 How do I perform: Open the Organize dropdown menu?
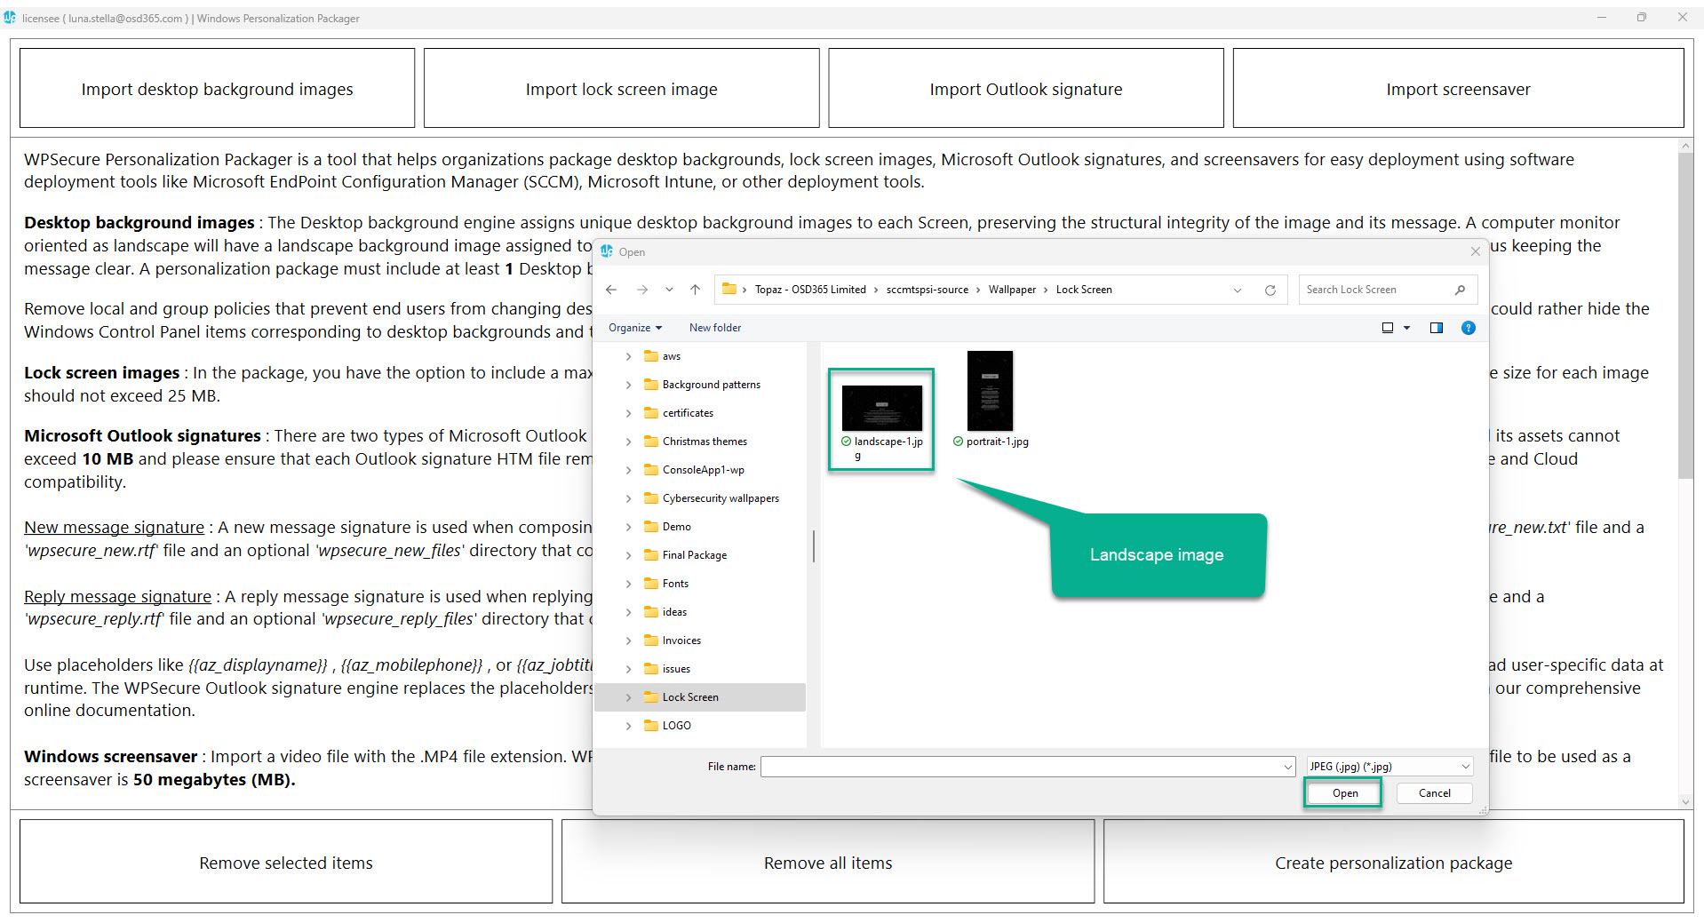(x=634, y=328)
